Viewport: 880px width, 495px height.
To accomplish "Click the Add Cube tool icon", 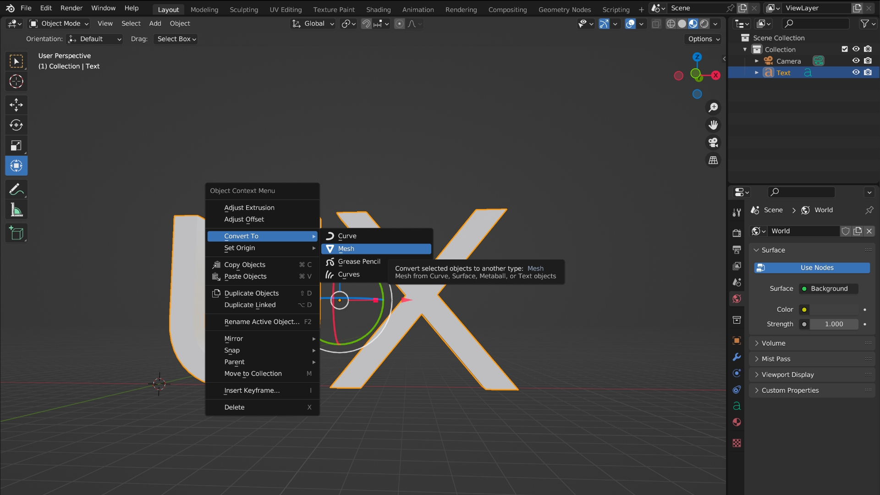I will 16,233.
